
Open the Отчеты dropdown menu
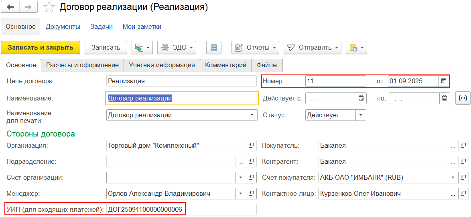tap(255, 48)
